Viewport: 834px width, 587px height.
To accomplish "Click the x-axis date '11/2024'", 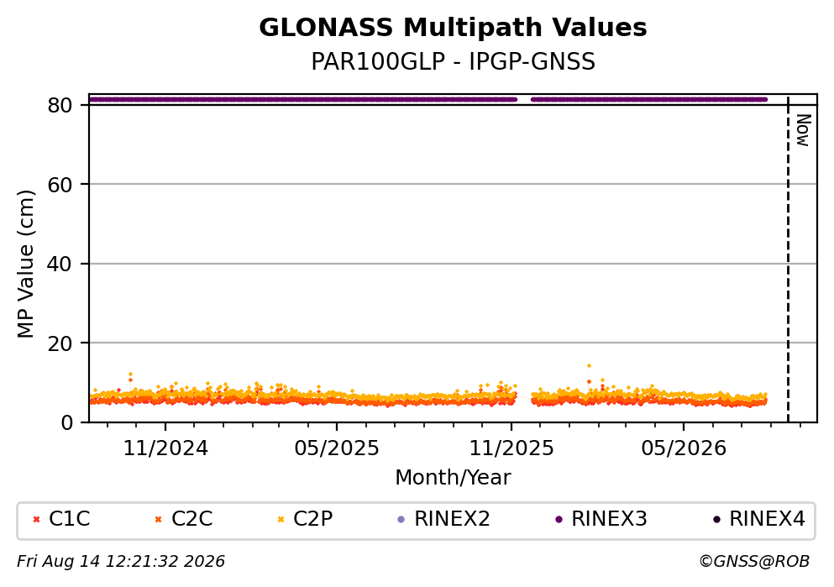I will 165,448.
